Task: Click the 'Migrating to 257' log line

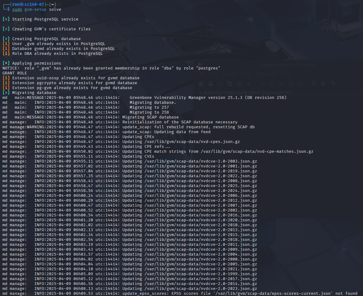Action: [86, 107]
